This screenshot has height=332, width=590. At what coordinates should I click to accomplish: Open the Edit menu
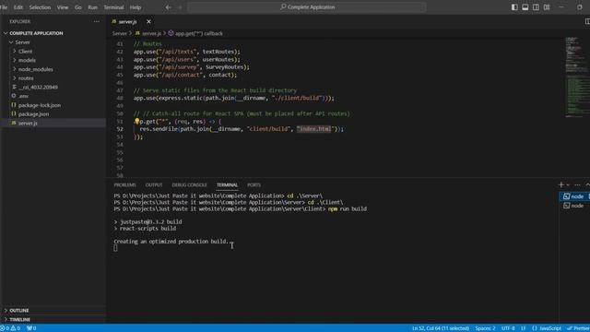point(18,7)
